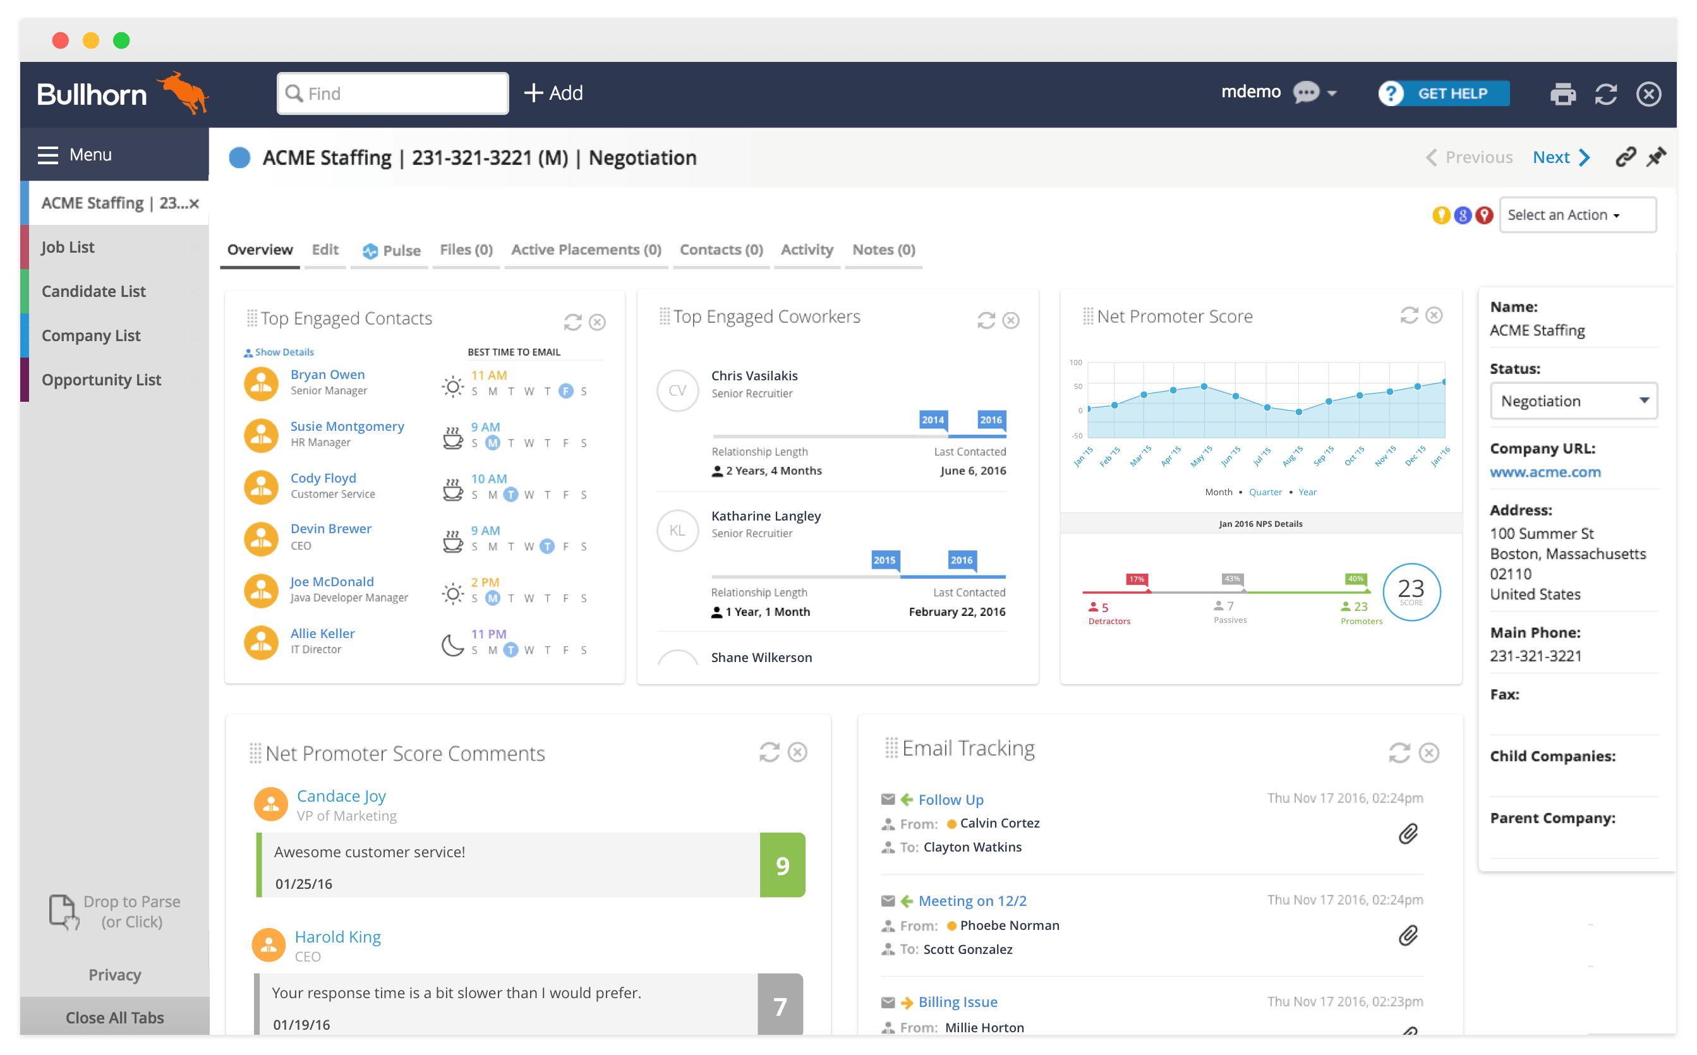1697x1055 pixels.
Task: Click the pin icon beside Next
Action: point(1656,158)
